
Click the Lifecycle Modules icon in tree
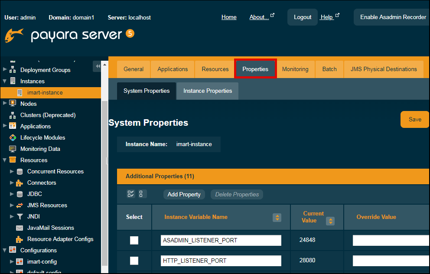[13, 137]
